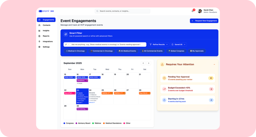This screenshot has width=256, height=137.
Task: Click the Insights chart icon
Action: (39, 30)
